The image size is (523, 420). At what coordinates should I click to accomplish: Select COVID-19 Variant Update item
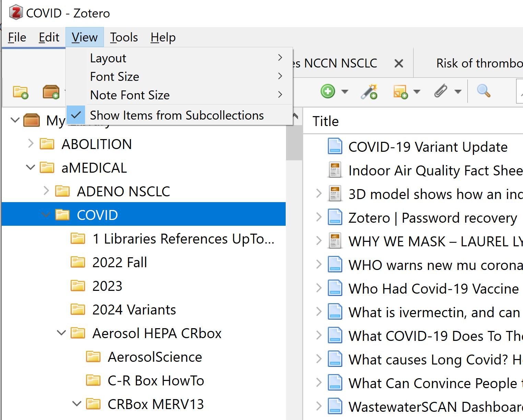[413, 147]
